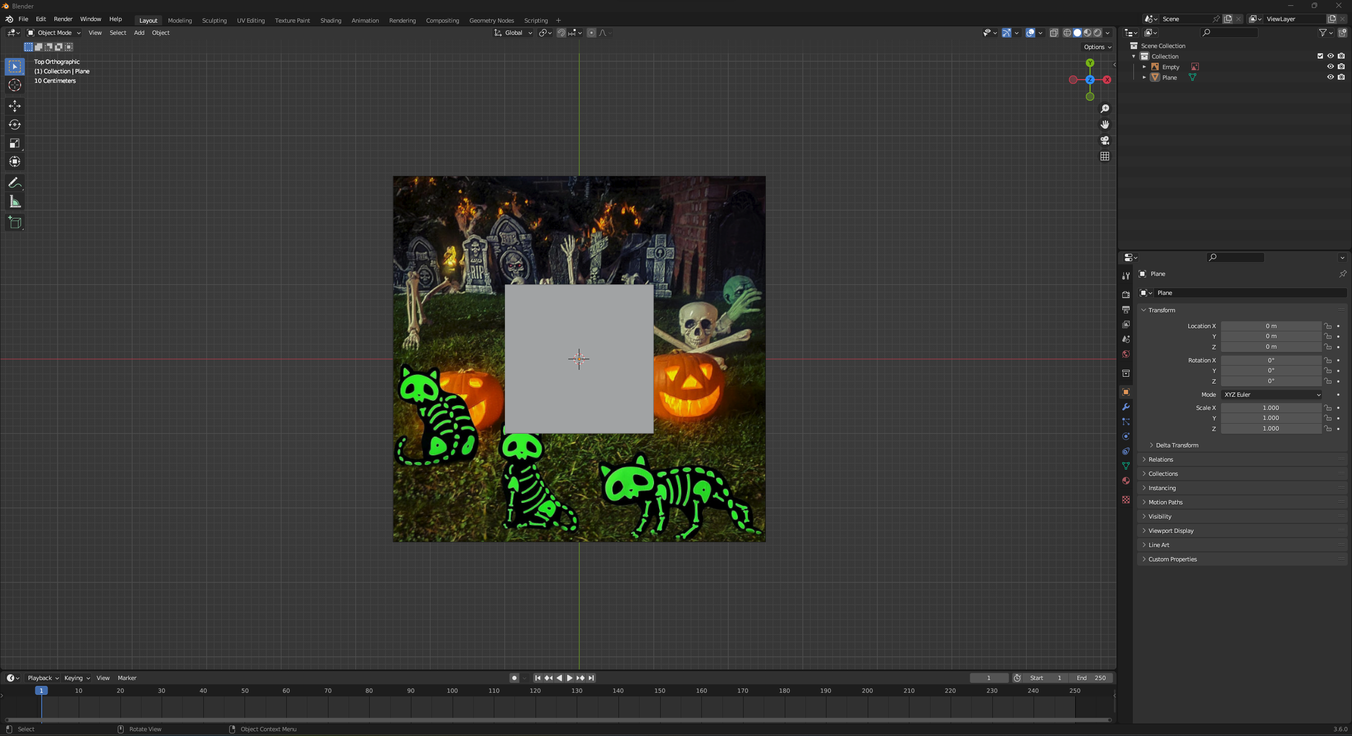Screen dimensions: 1352x736
Task: Click the Location X field
Action: click(x=1271, y=326)
